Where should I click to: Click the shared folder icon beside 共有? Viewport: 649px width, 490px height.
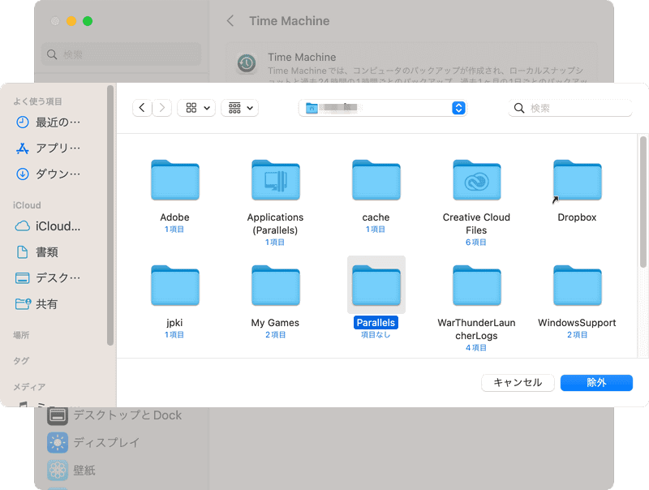[x=23, y=303]
